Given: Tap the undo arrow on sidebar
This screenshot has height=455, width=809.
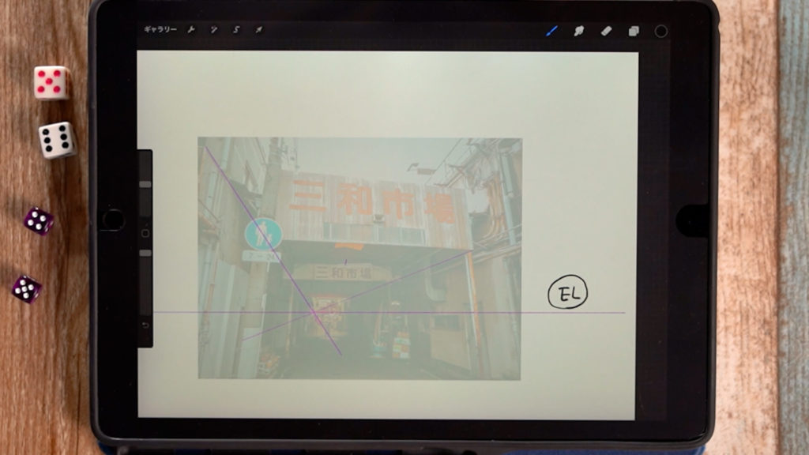Looking at the screenshot, I should [x=145, y=325].
